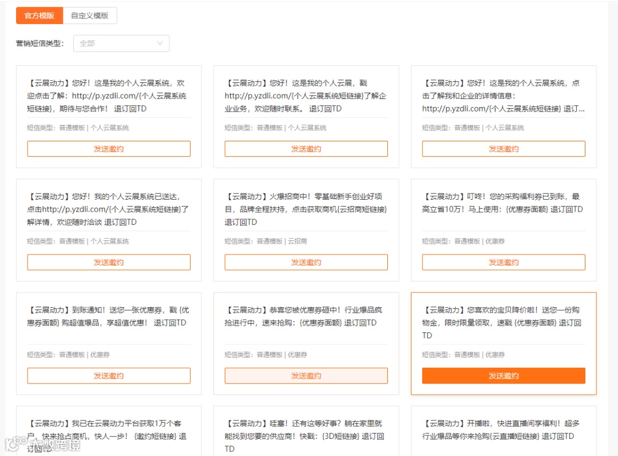The height and width of the screenshot is (456, 618).
Task: Select the 恭喜您被优惠券砸中 message text
Action: 303,316
